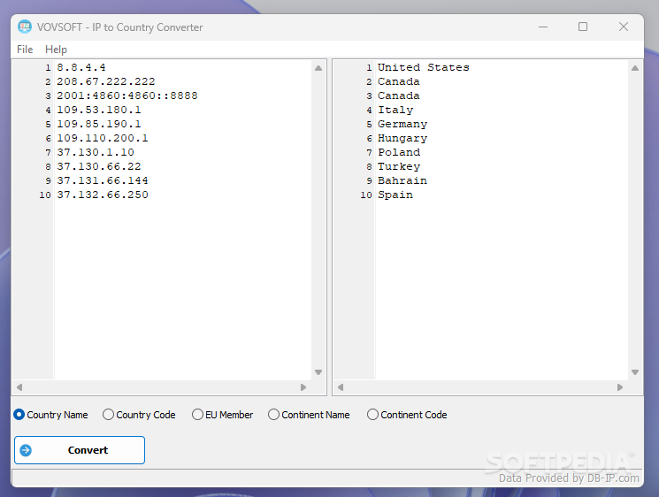This screenshot has width=659, height=497.
Task: Click the country results pane's scroll left arrow
Action: point(341,387)
